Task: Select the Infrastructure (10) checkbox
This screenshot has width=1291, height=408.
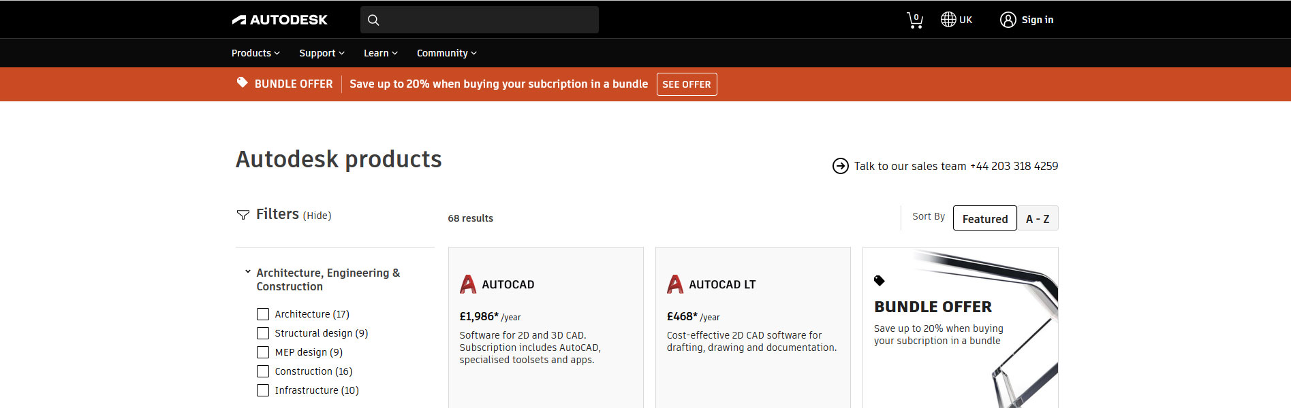Action: pyautogui.click(x=263, y=390)
